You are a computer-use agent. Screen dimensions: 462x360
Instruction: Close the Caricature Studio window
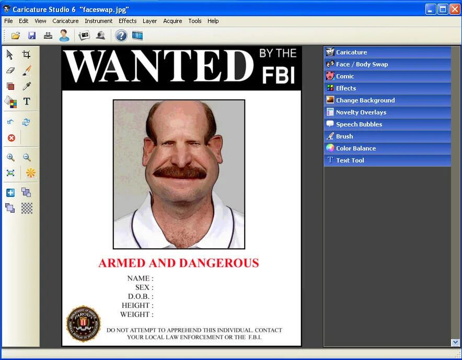coord(455,9)
